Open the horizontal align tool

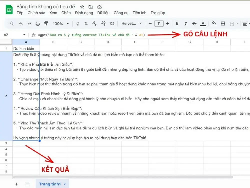(x=245, y=24)
